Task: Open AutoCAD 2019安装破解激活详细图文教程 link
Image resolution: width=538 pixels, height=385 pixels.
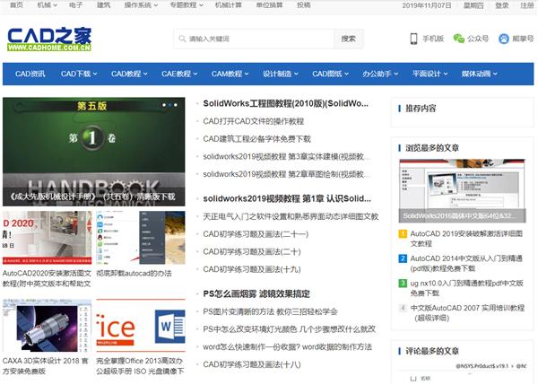Action: point(466,239)
